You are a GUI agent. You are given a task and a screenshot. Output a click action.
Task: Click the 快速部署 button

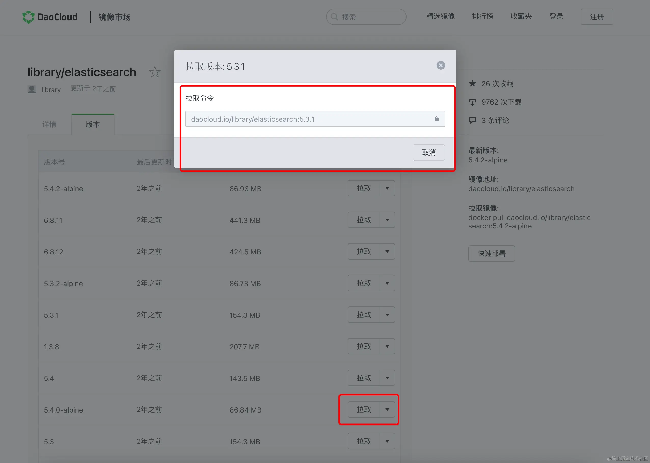coord(491,253)
